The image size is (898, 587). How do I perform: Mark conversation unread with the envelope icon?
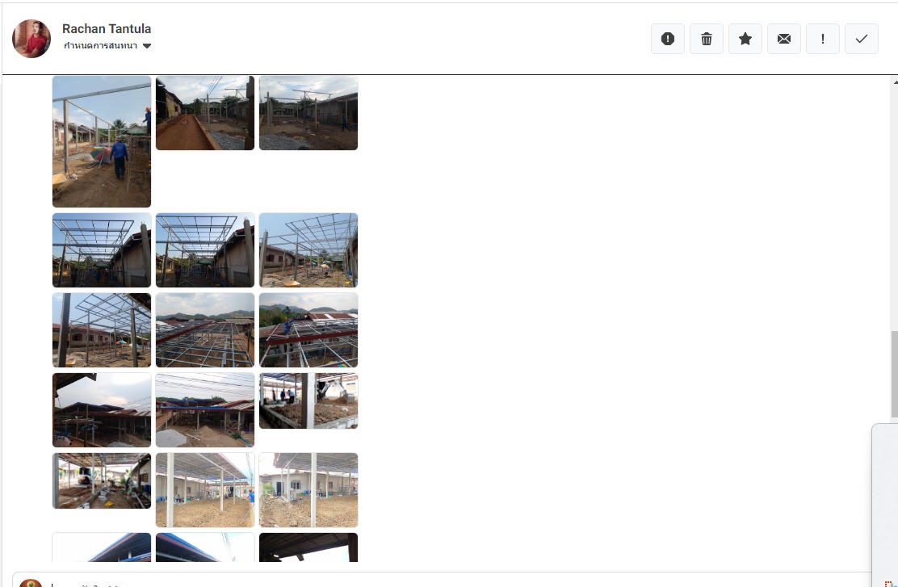[783, 39]
